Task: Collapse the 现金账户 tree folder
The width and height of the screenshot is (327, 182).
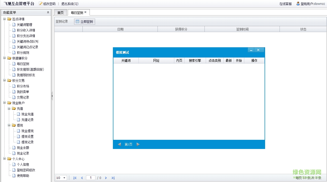Action: (x=5, y=103)
